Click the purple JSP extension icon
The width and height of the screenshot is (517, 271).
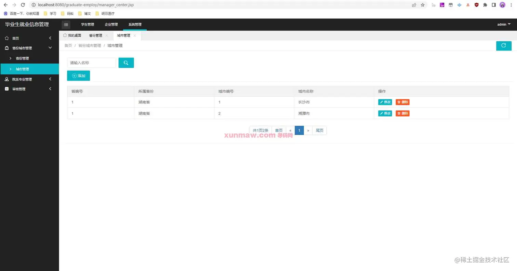pos(442,5)
